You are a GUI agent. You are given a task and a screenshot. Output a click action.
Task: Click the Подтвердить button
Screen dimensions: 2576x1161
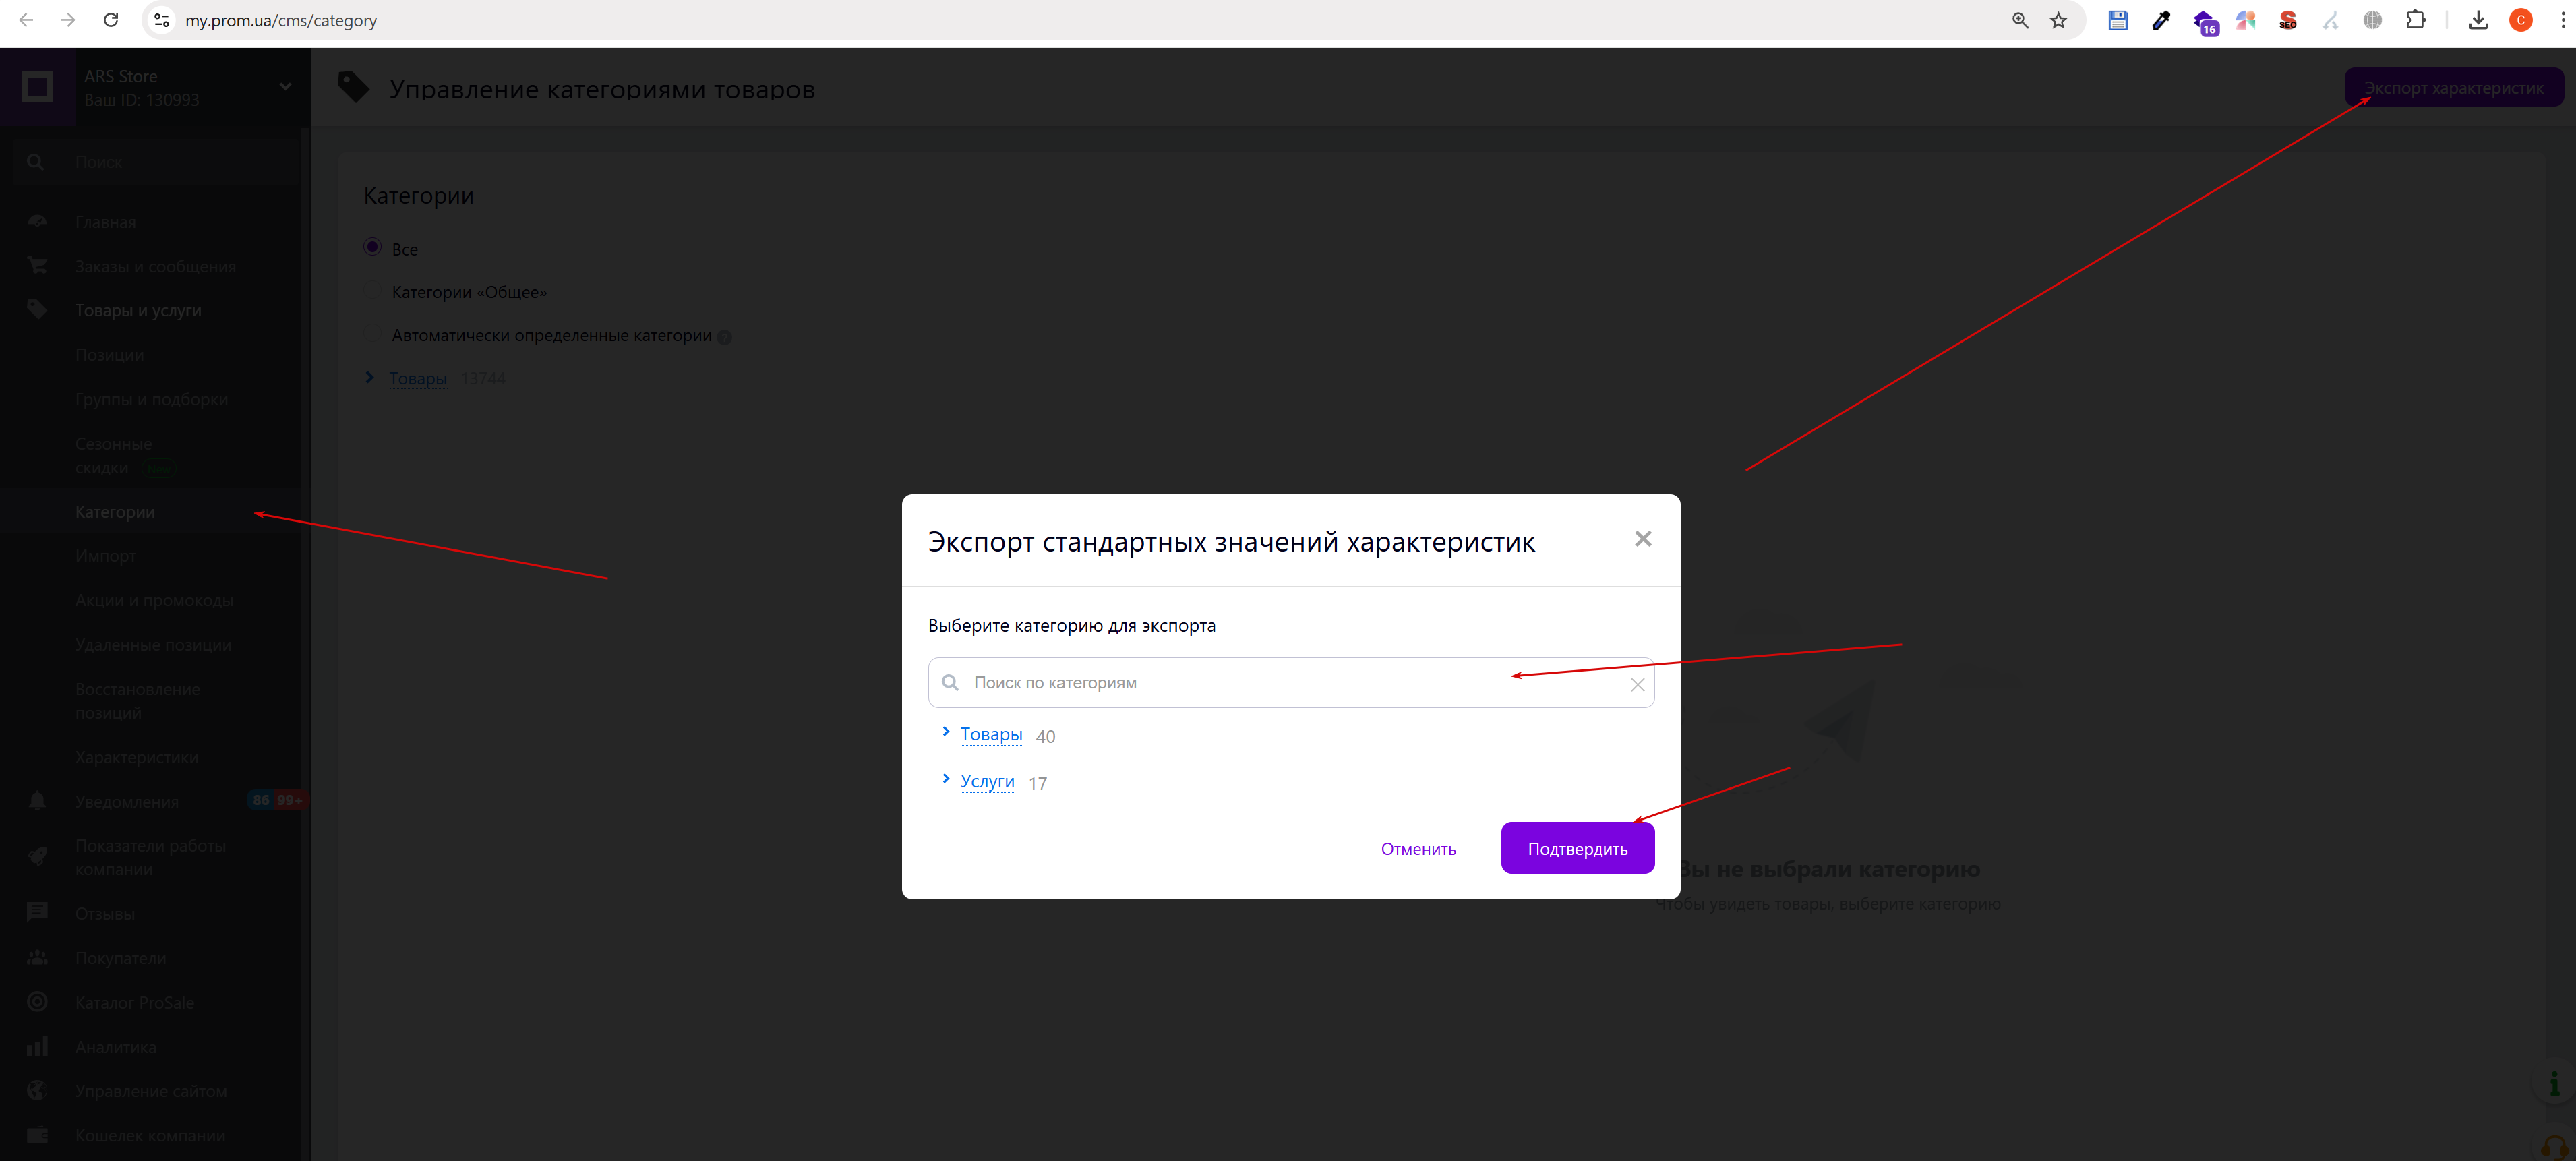click(x=1577, y=848)
